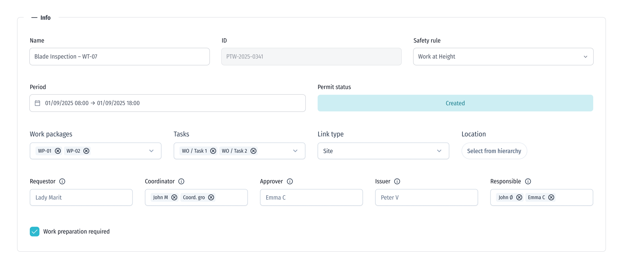Collapse the Info section
Image resolution: width=623 pixels, height=269 pixels.
34,18
